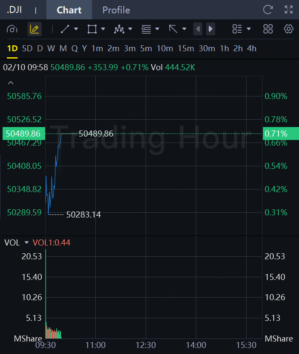Click the 11:00 time axis label
This screenshot has width=299, height=354.
coord(95,345)
